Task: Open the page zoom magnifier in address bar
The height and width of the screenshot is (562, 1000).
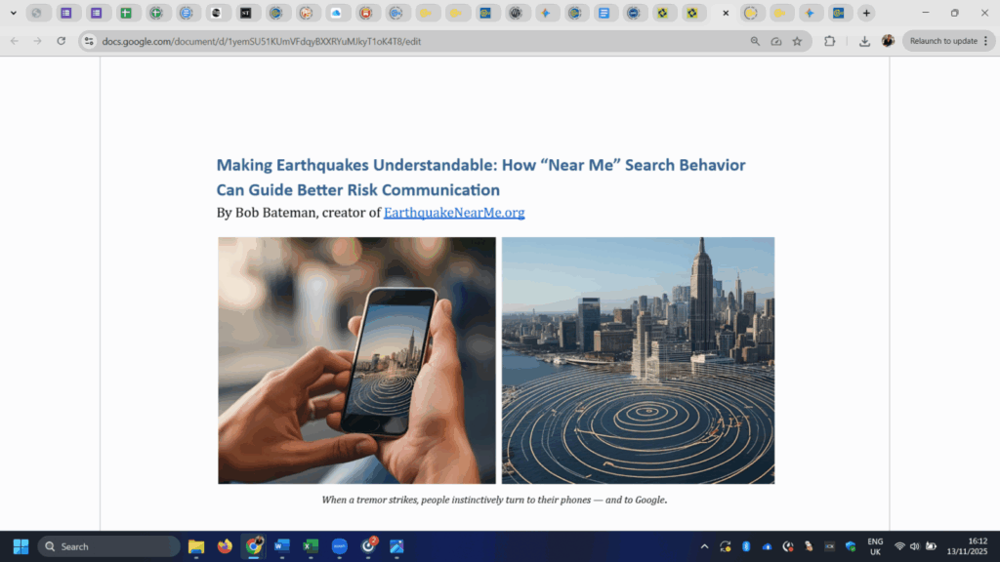Action: (x=755, y=41)
